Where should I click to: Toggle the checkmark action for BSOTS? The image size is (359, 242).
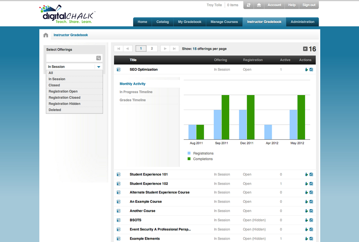click(311, 220)
